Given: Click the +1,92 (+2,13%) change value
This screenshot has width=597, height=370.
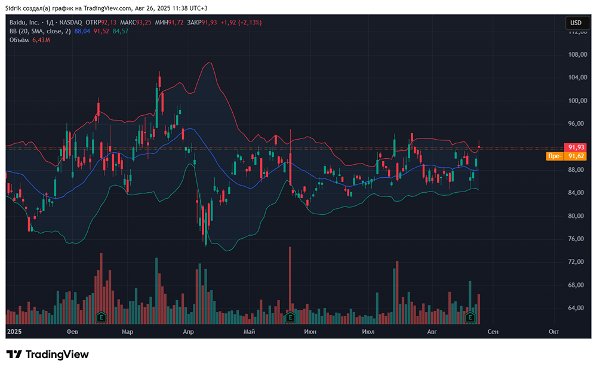Looking at the screenshot, I should point(241,23).
